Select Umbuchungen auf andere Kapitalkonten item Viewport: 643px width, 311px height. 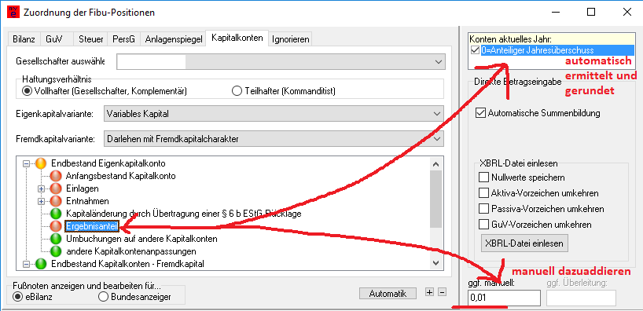click(141, 239)
